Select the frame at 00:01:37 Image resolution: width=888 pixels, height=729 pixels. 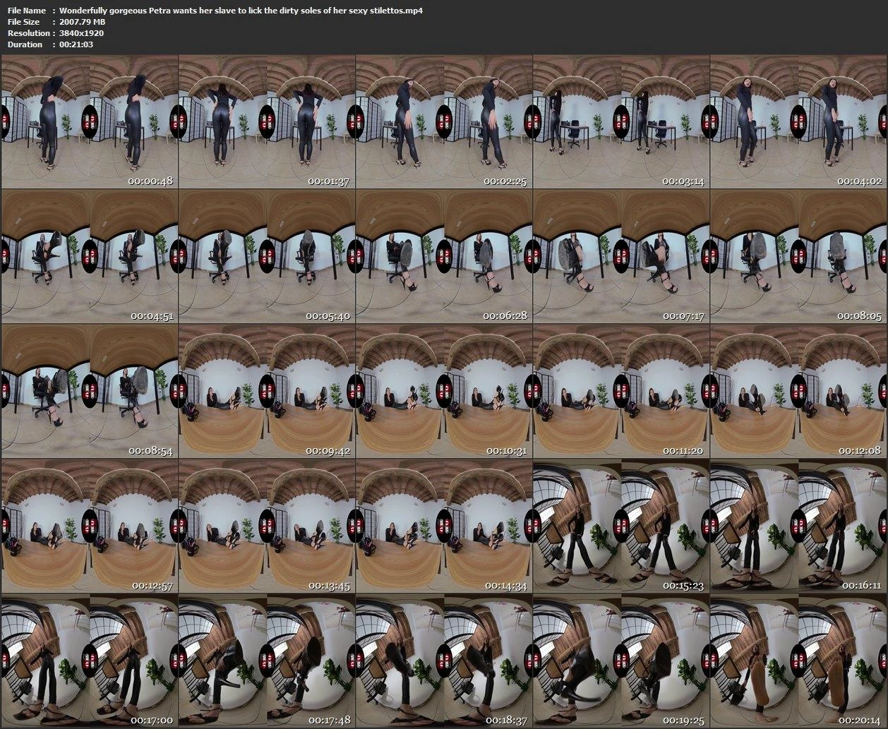pyautogui.click(x=266, y=123)
